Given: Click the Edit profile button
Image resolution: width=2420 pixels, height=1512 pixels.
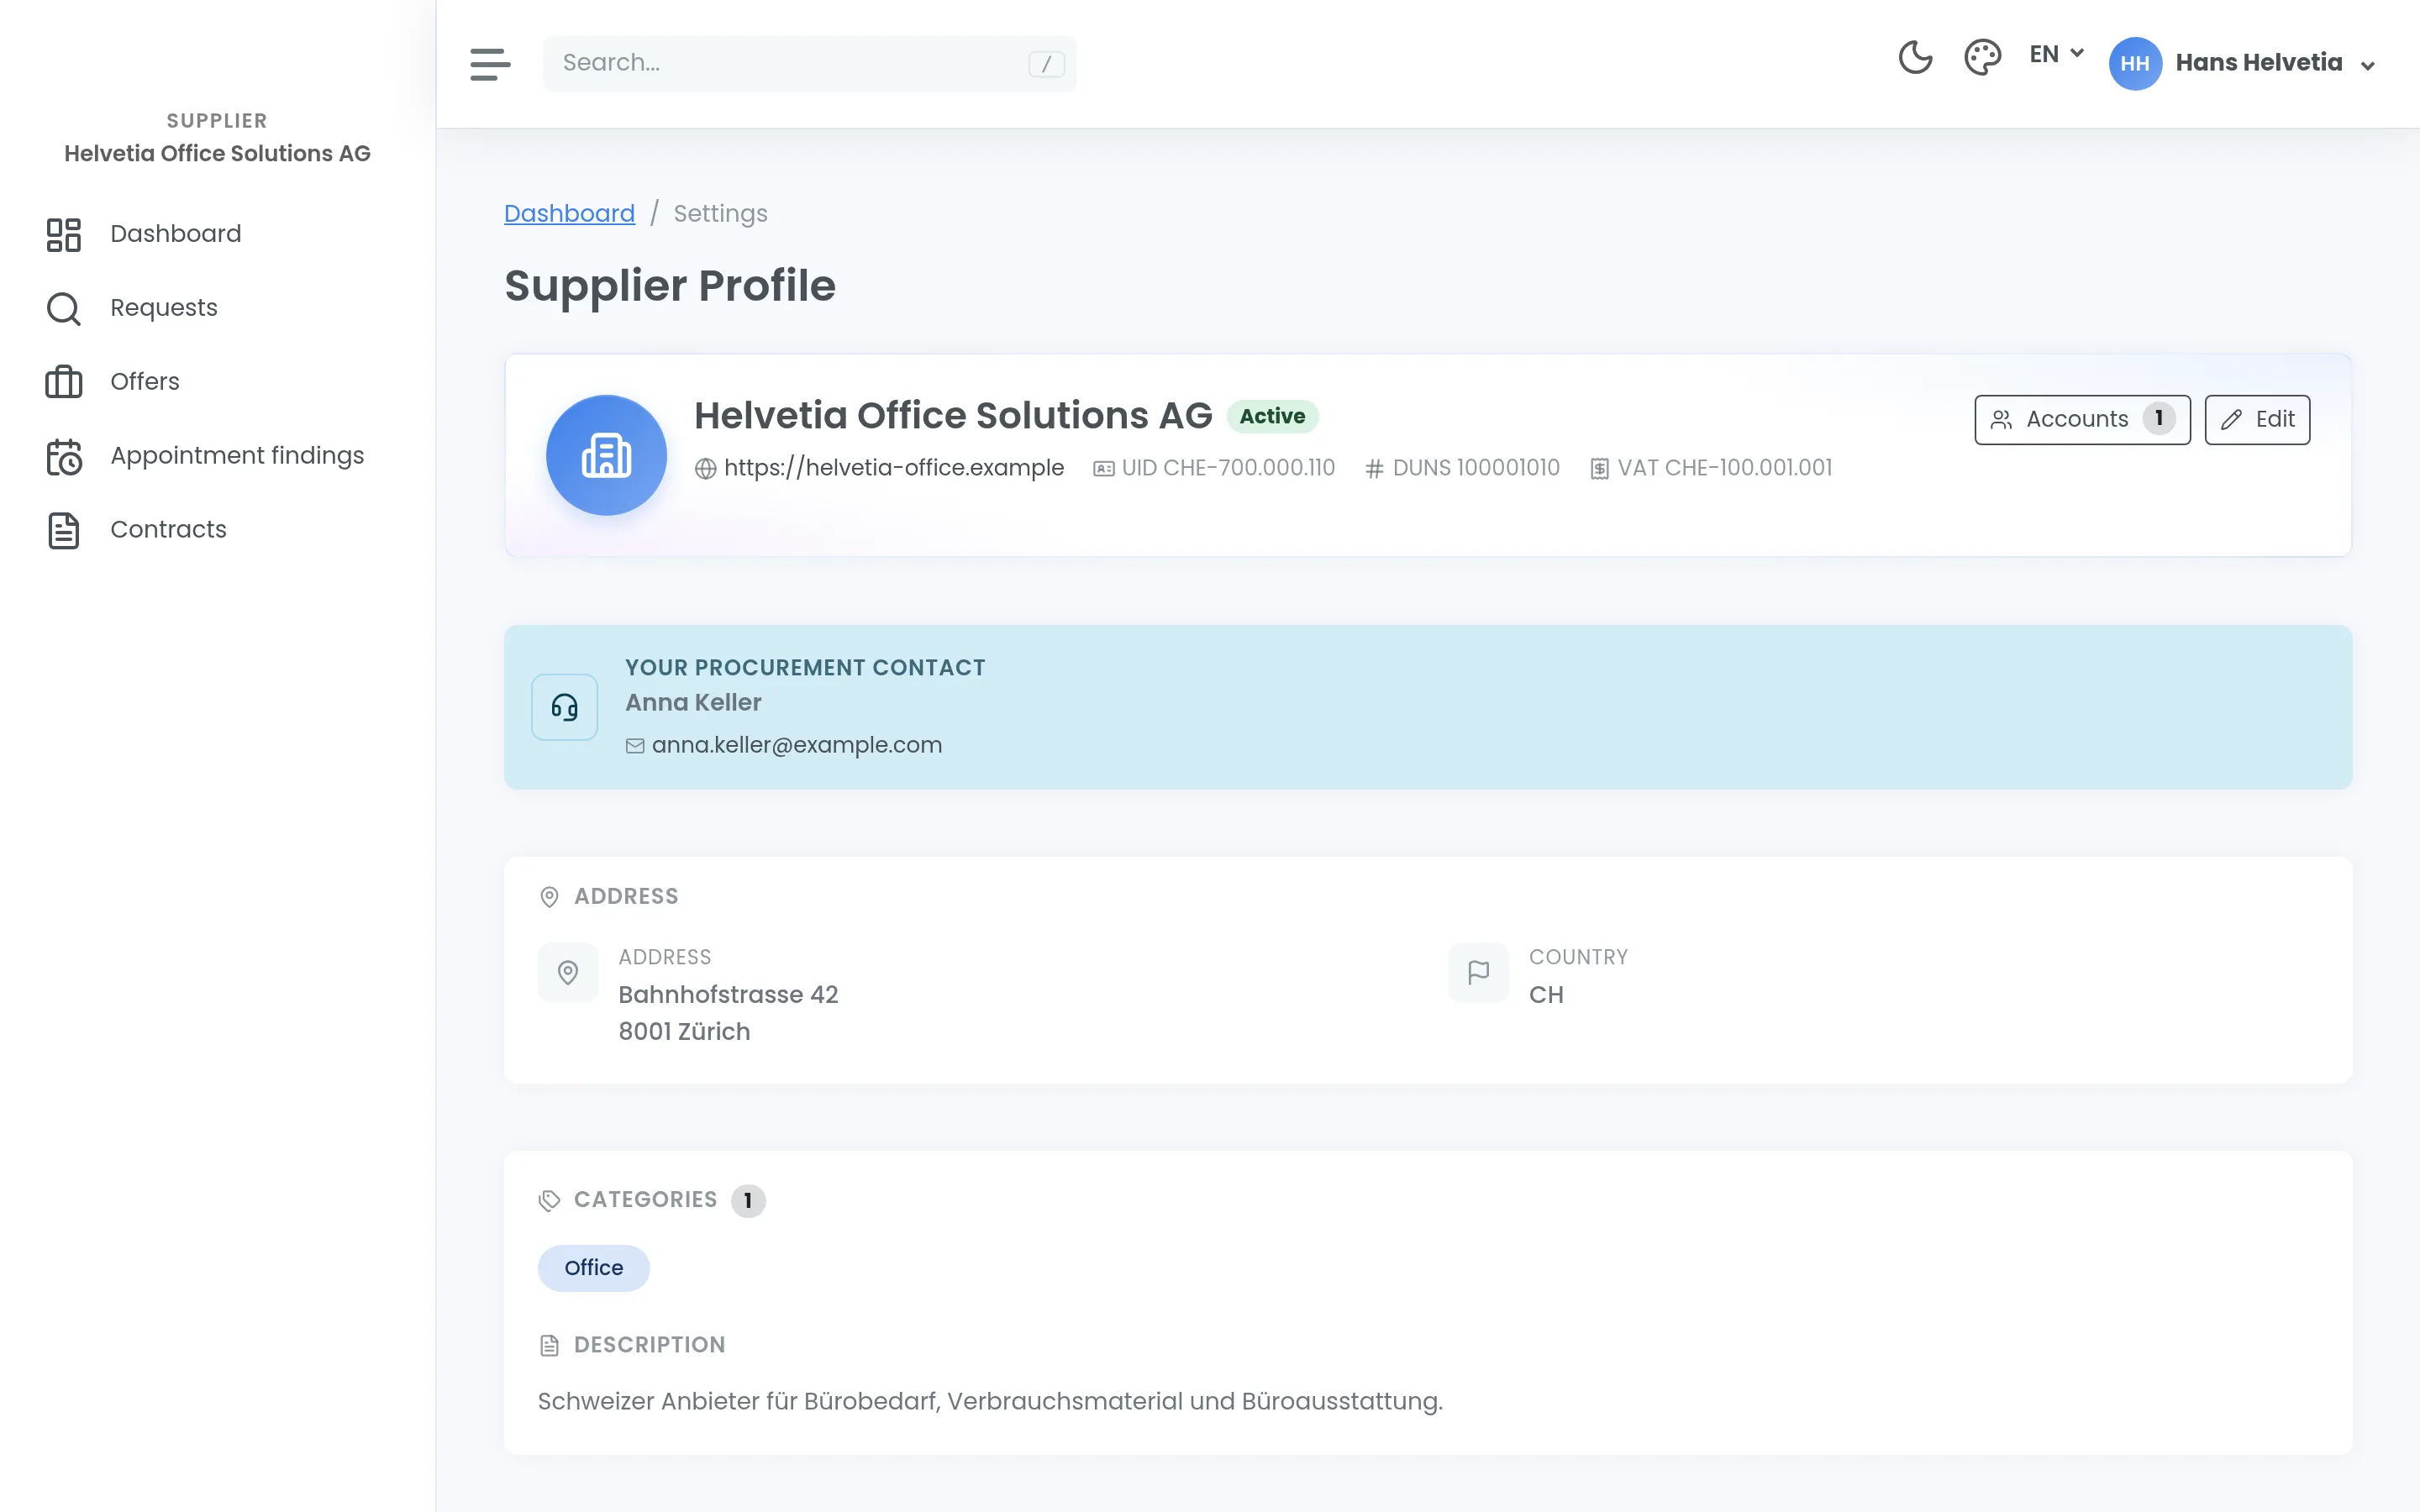Looking at the screenshot, I should 2257,419.
